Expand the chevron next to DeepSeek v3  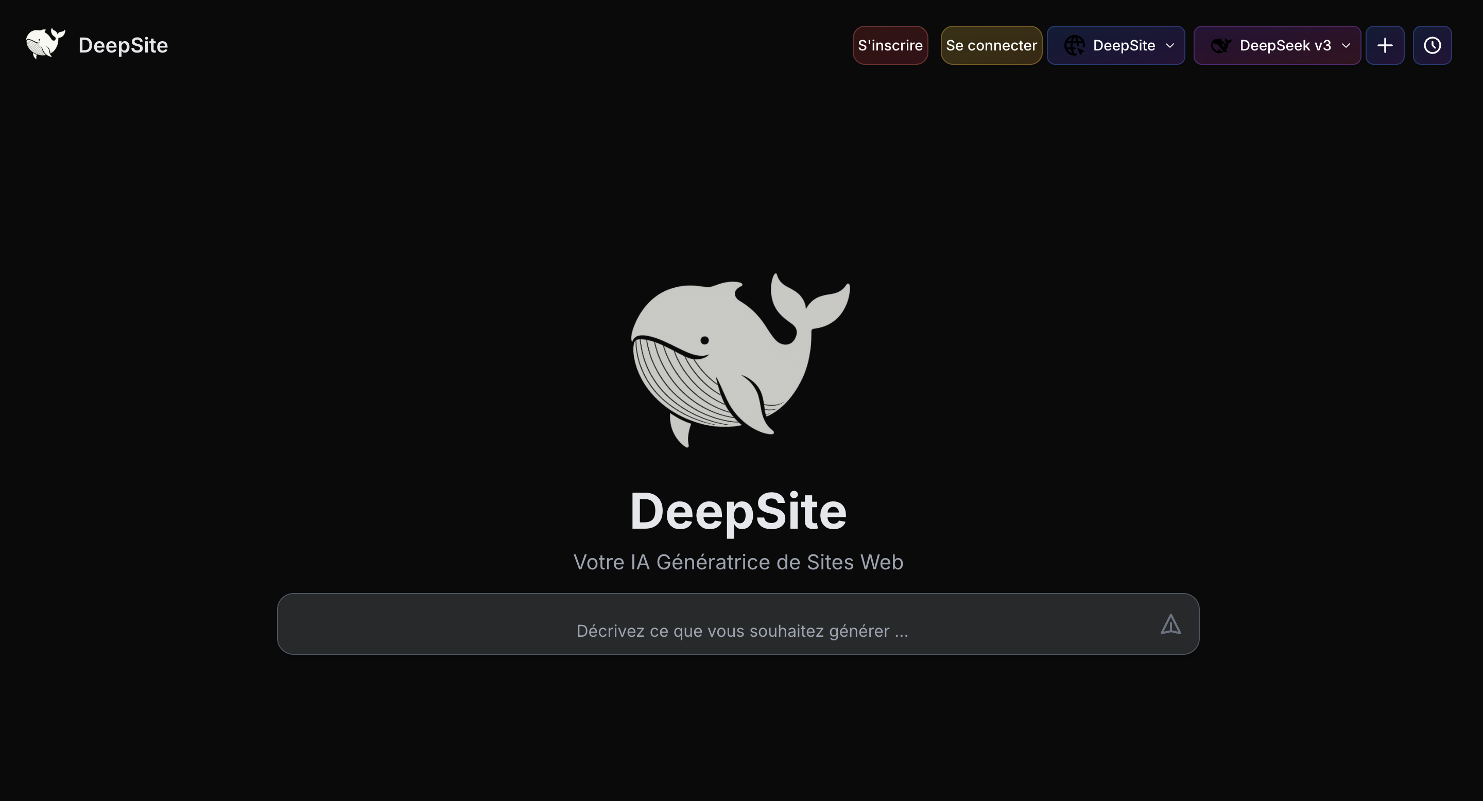point(1346,45)
